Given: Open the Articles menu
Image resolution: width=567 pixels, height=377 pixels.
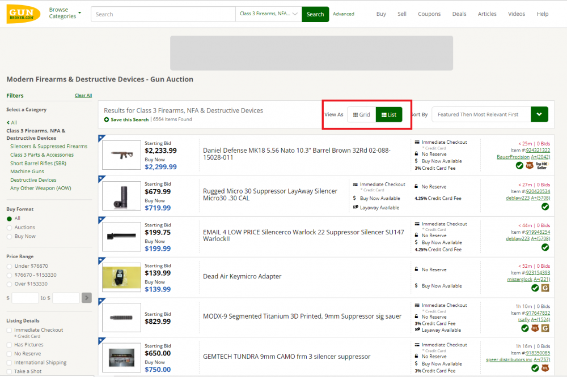Looking at the screenshot, I should (x=487, y=14).
